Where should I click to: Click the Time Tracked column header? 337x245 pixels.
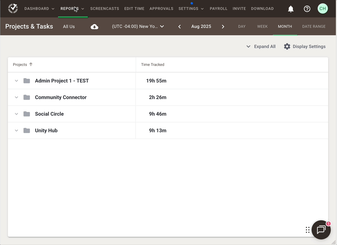click(x=153, y=64)
